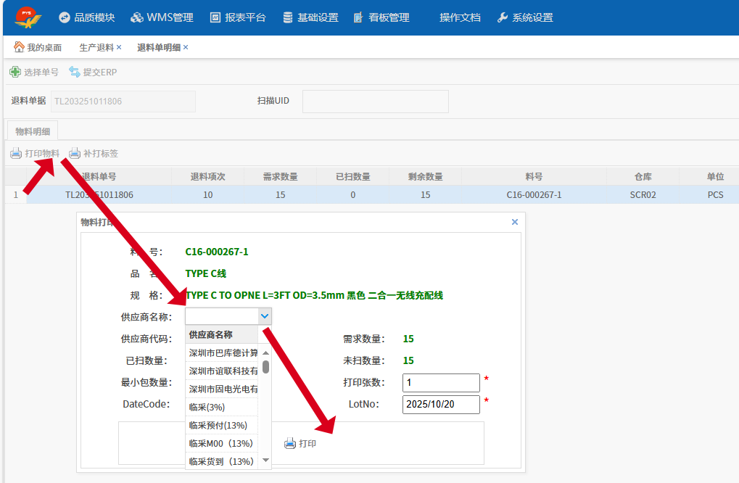The image size is (739, 483).
Task: Close the 生产退料 tab with its x
Action: [119, 47]
